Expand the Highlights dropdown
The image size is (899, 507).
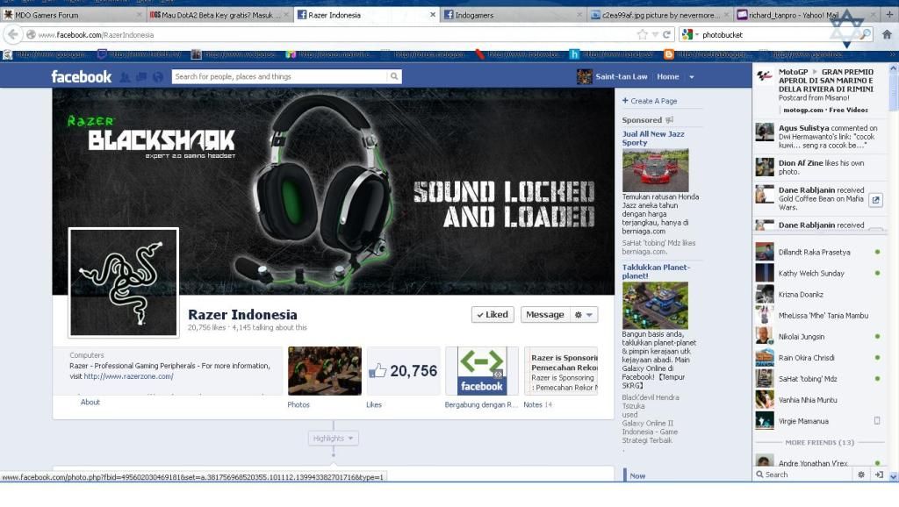pos(333,439)
